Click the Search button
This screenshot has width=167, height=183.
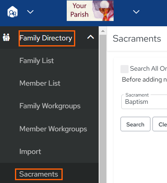pos(135,124)
